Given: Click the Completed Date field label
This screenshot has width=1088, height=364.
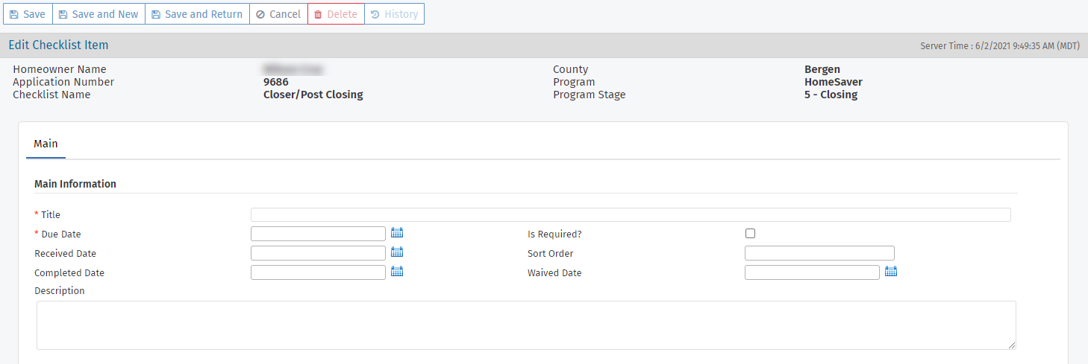Looking at the screenshot, I should (69, 272).
